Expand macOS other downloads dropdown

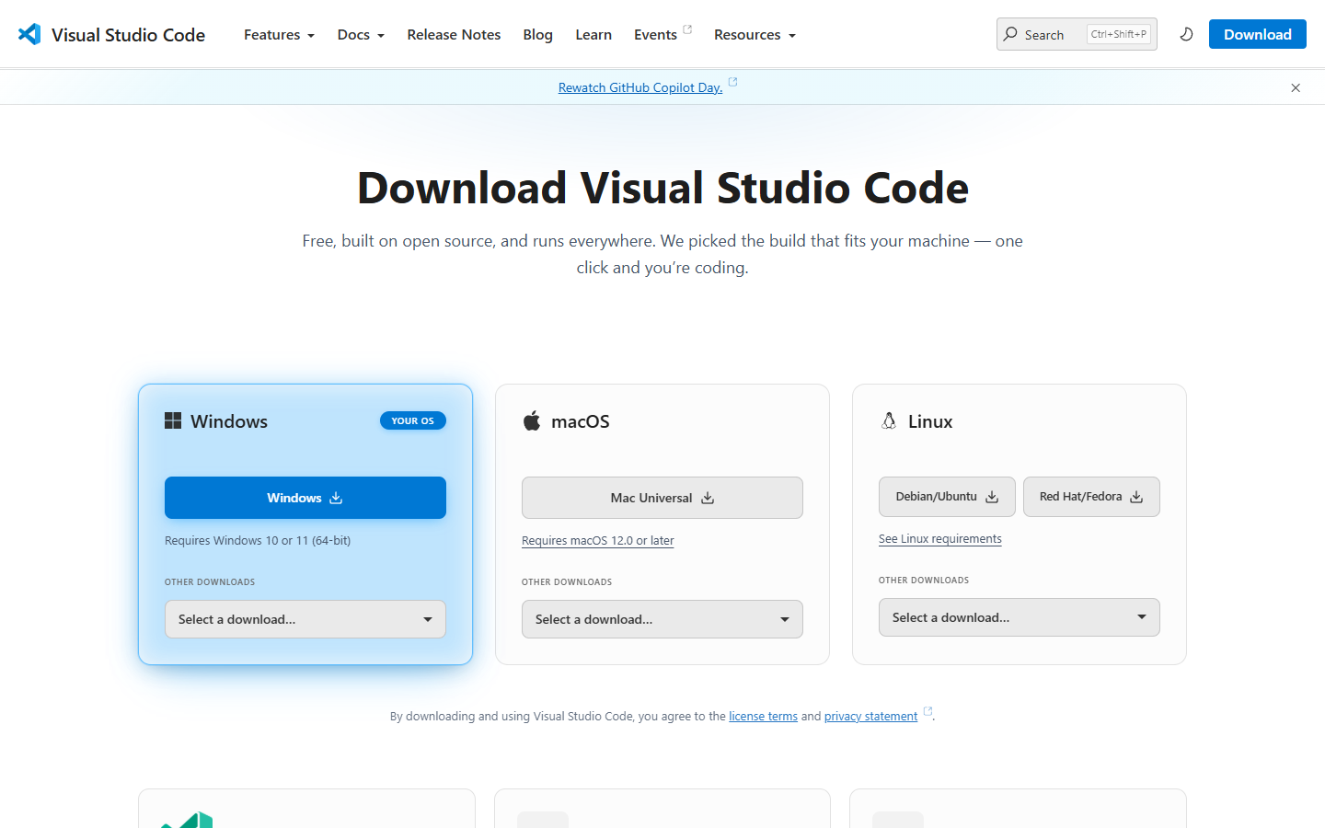click(x=662, y=619)
